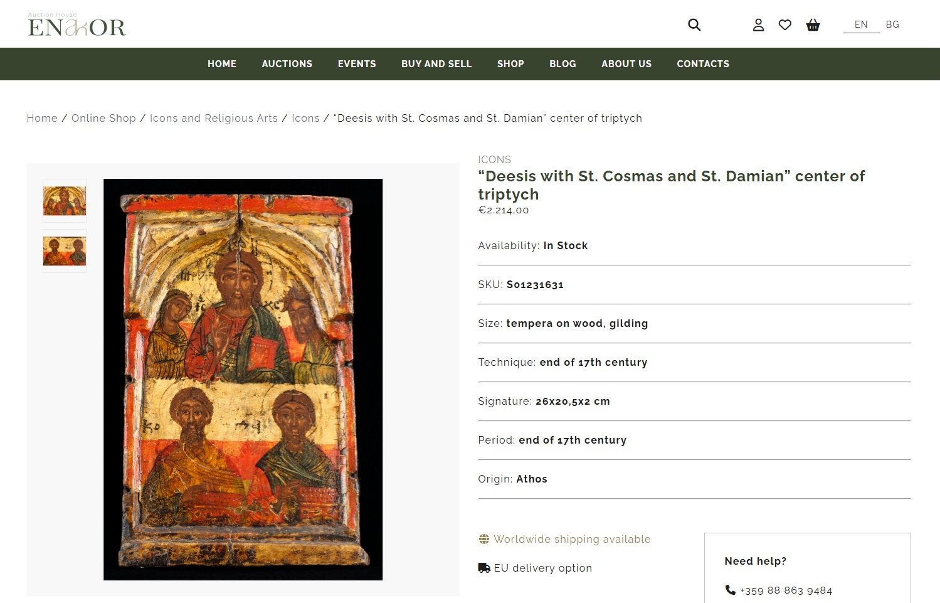Open the BLOG menu item
The image size is (940, 603).
pos(562,64)
